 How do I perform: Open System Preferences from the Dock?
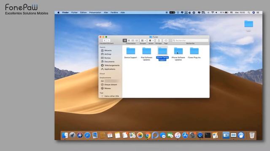[x=192, y=135]
